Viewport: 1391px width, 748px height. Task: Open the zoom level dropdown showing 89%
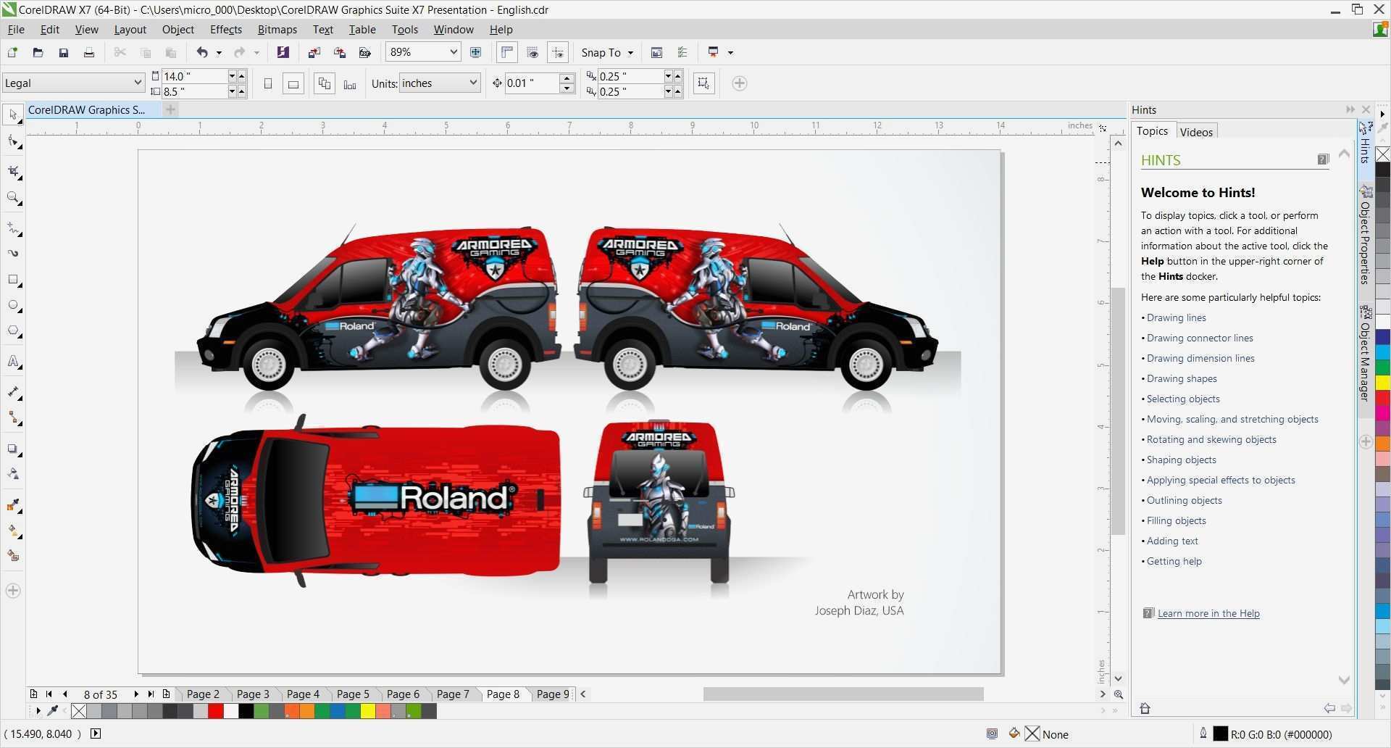coord(454,52)
